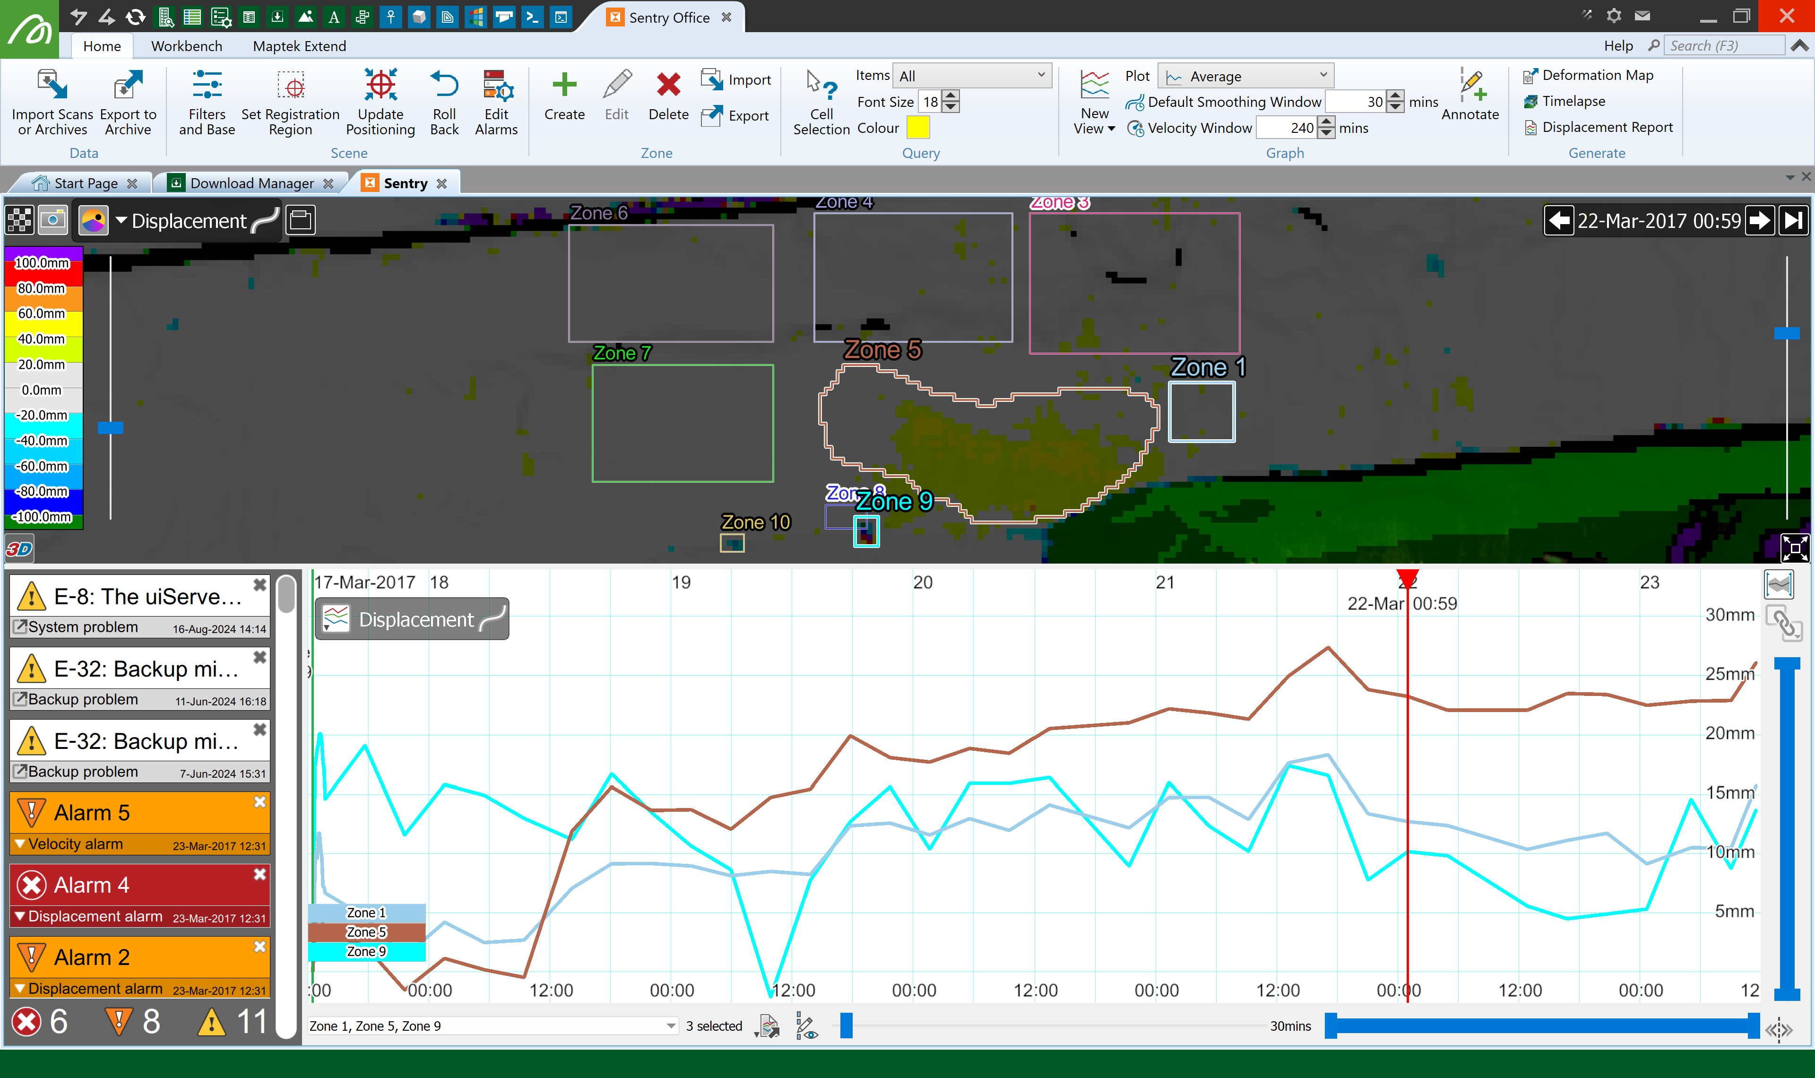Click the right-side map vertical slider handle
Viewport: 1815px width, 1078px height.
1787,333
